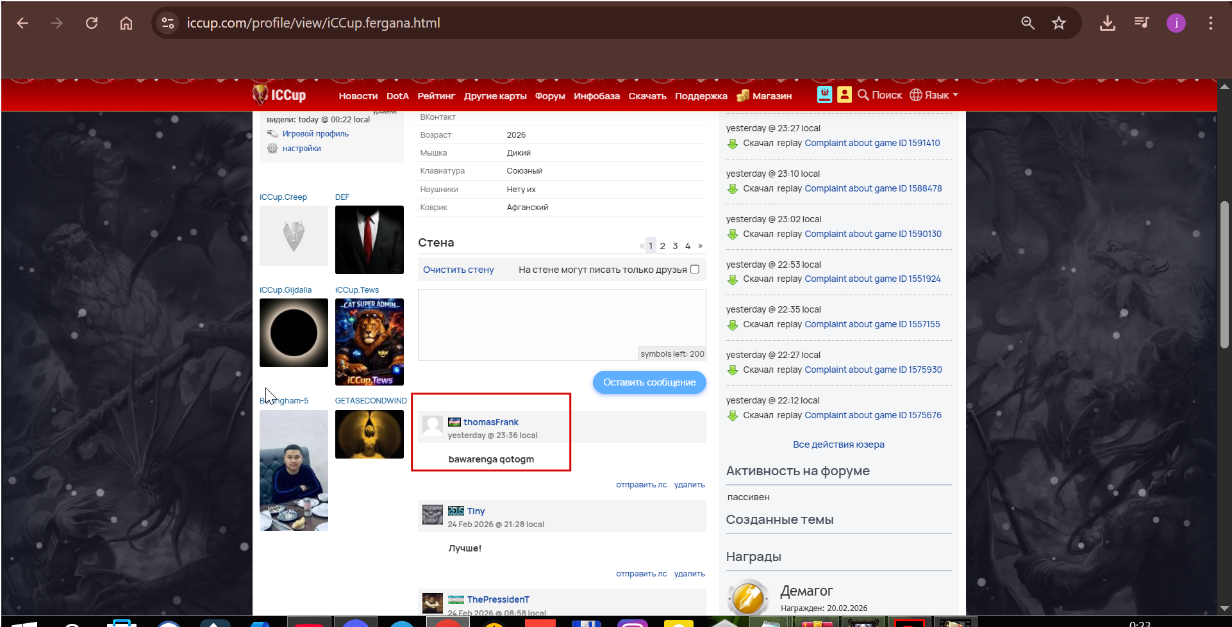The height and width of the screenshot is (627, 1232).
Task: Open iCCup.Gijdalla eclipse avatar
Action: [294, 332]
